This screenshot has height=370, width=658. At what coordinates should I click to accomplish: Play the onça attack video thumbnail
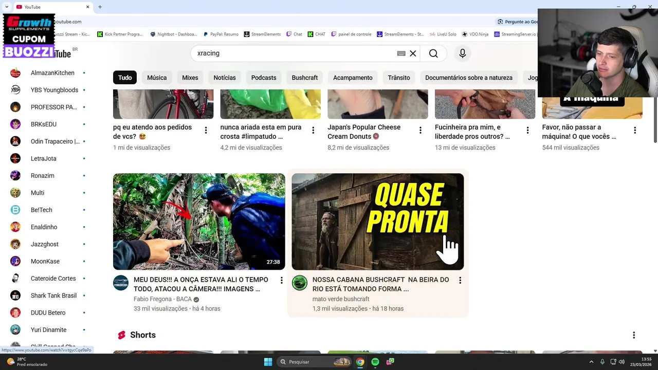pos(199,221)
